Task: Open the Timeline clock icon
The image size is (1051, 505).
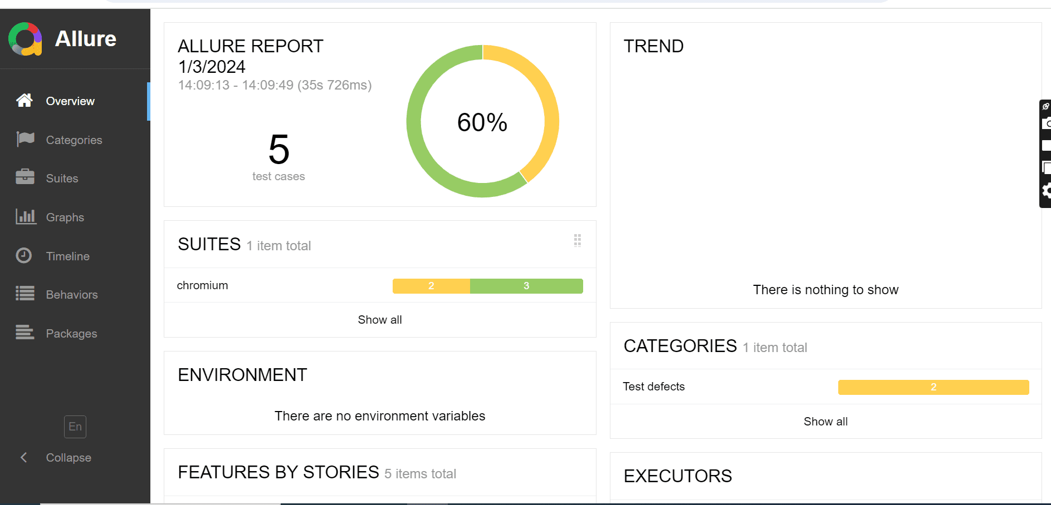Action: [24, 255]
